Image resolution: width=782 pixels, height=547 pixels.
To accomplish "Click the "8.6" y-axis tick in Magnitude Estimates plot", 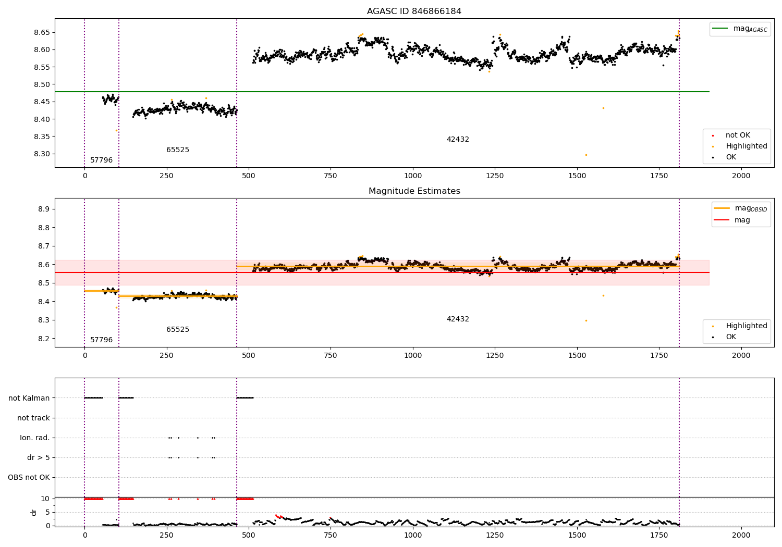I will click(44, 265).
